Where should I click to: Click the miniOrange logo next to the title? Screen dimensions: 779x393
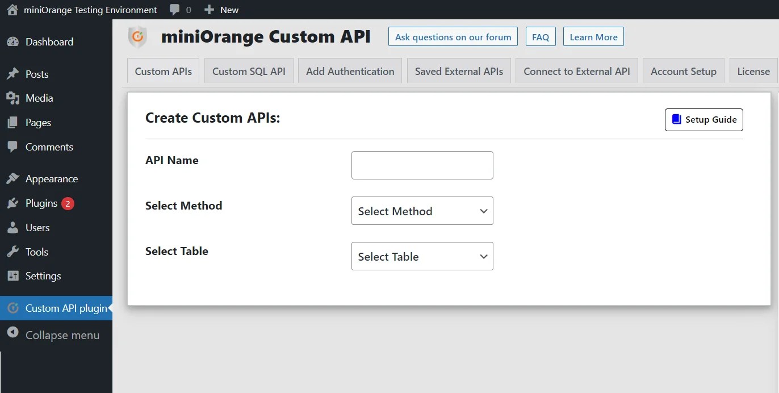click(x=137, y=36)
